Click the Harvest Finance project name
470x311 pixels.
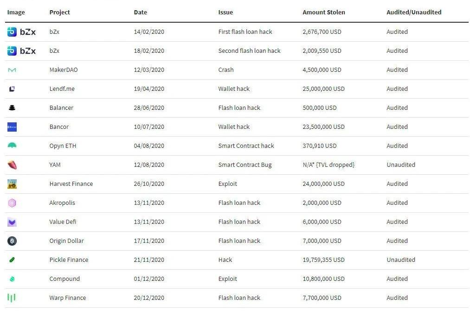click(71, 184)
